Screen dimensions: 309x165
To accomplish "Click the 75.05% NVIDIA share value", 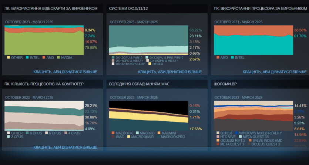I will tap(91, 48).
